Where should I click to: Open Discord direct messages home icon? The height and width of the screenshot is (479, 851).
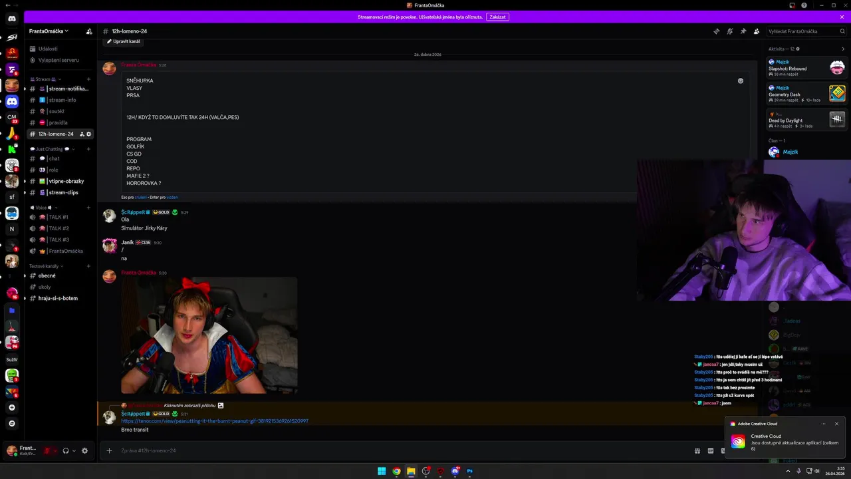[x=12, y=19]
